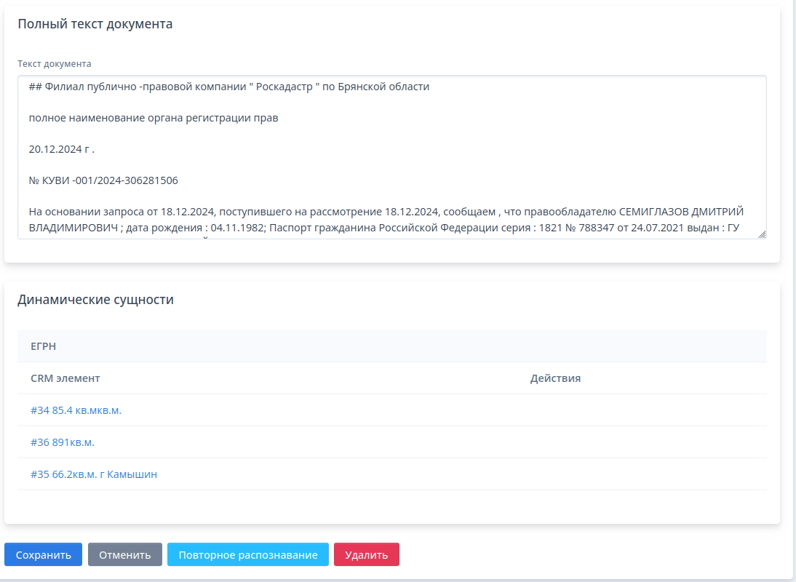Click the Сохранить button
796x582 pixels.
[x=43, y=554]
